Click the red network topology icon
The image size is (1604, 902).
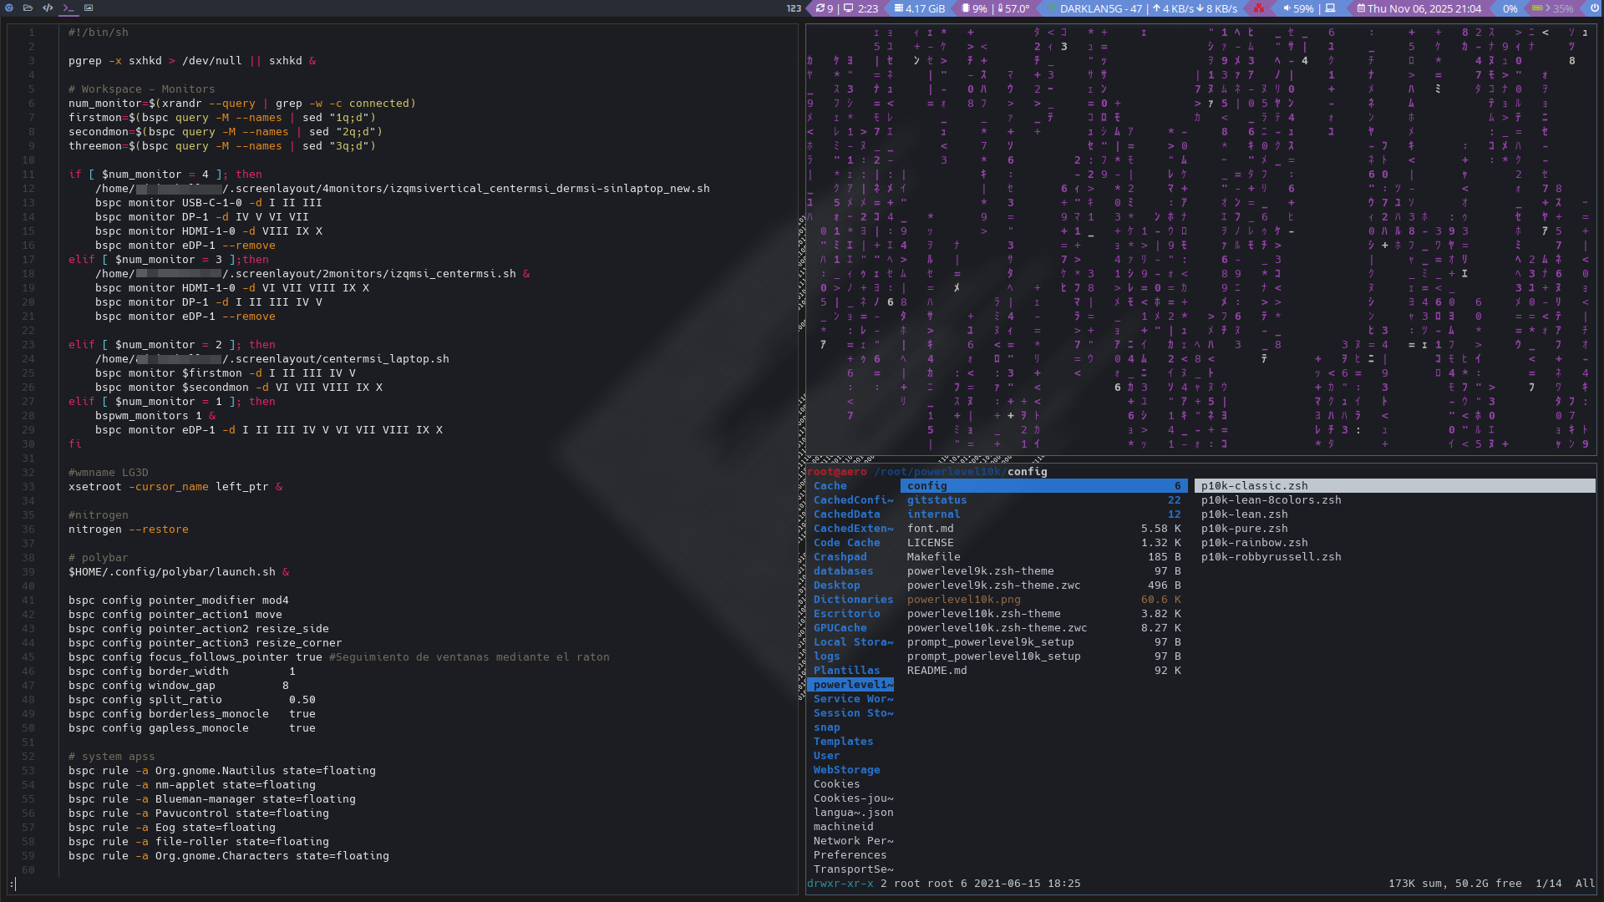tap(1258, 8)
